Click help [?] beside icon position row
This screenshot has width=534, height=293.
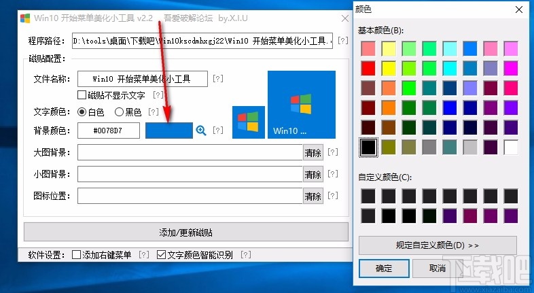[x=333, y=196]
